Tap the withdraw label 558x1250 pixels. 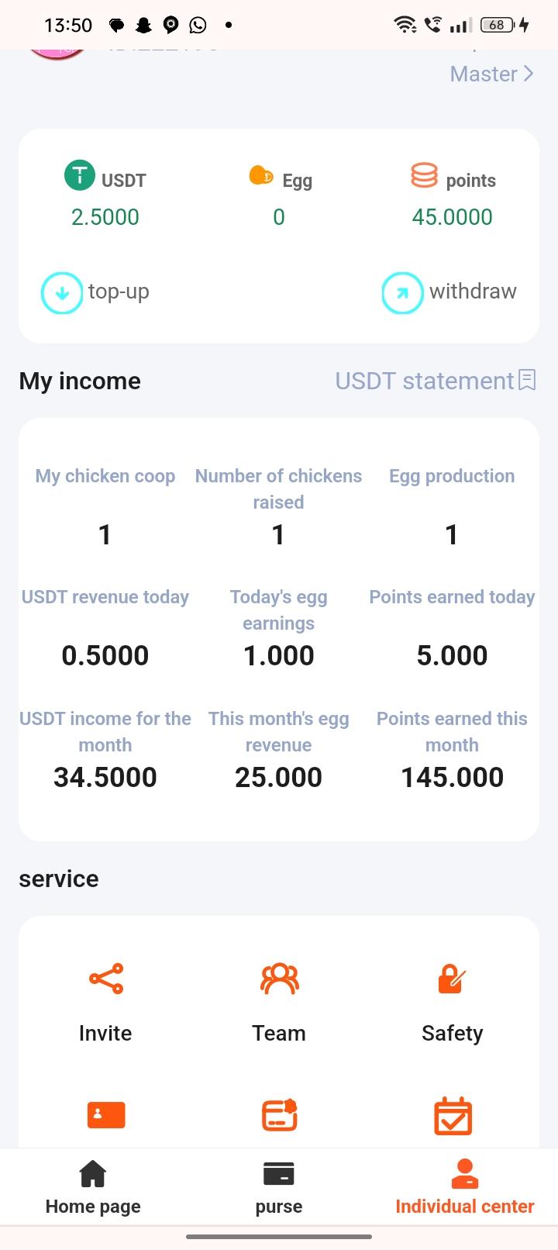[x=473, y=292]
